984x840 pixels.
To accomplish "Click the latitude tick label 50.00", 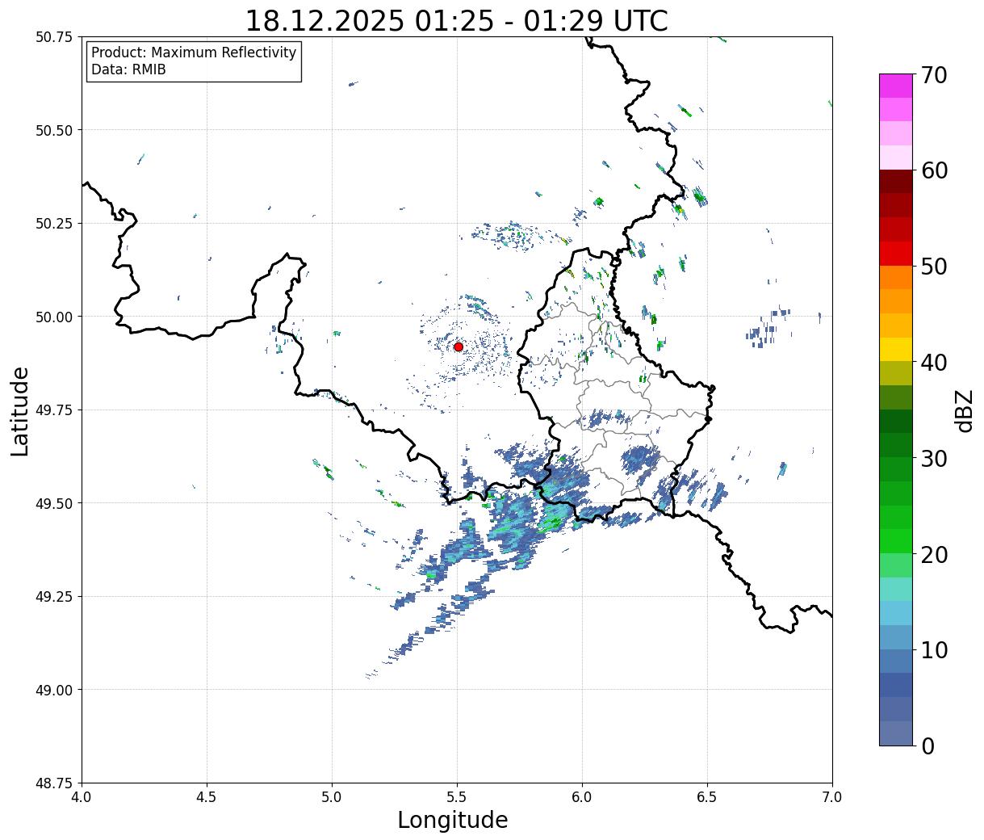I will [x=54, y=317].
